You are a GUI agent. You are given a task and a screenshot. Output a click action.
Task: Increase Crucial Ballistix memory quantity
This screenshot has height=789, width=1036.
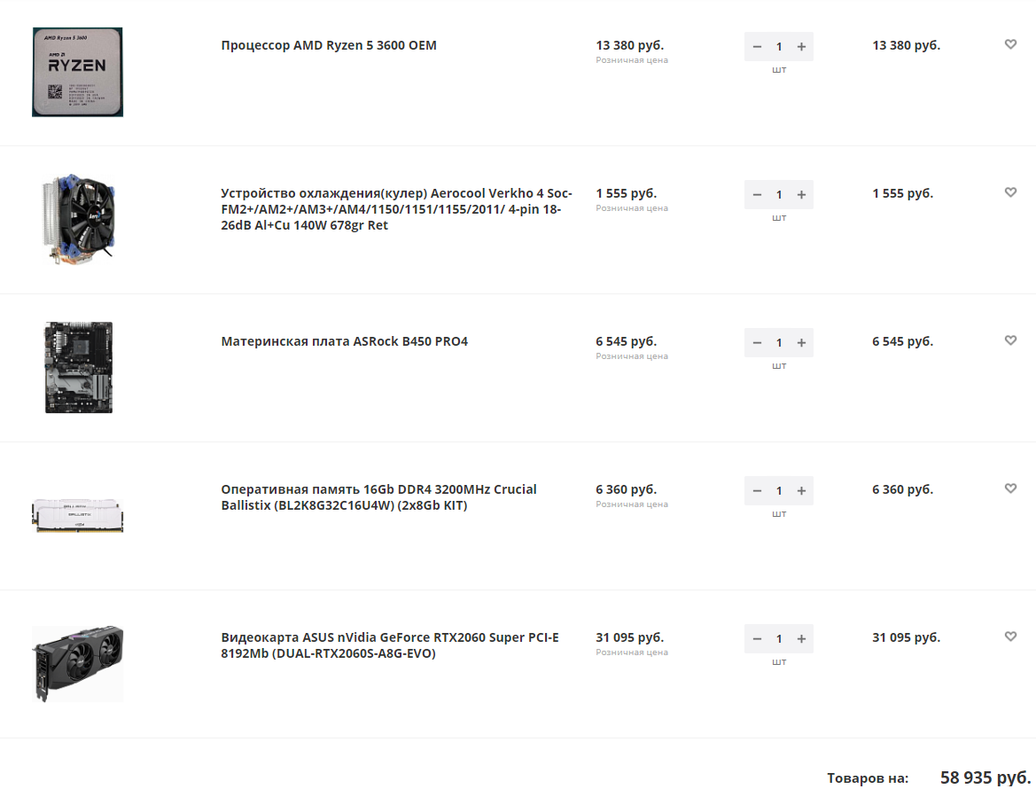[x=801, y=490]
